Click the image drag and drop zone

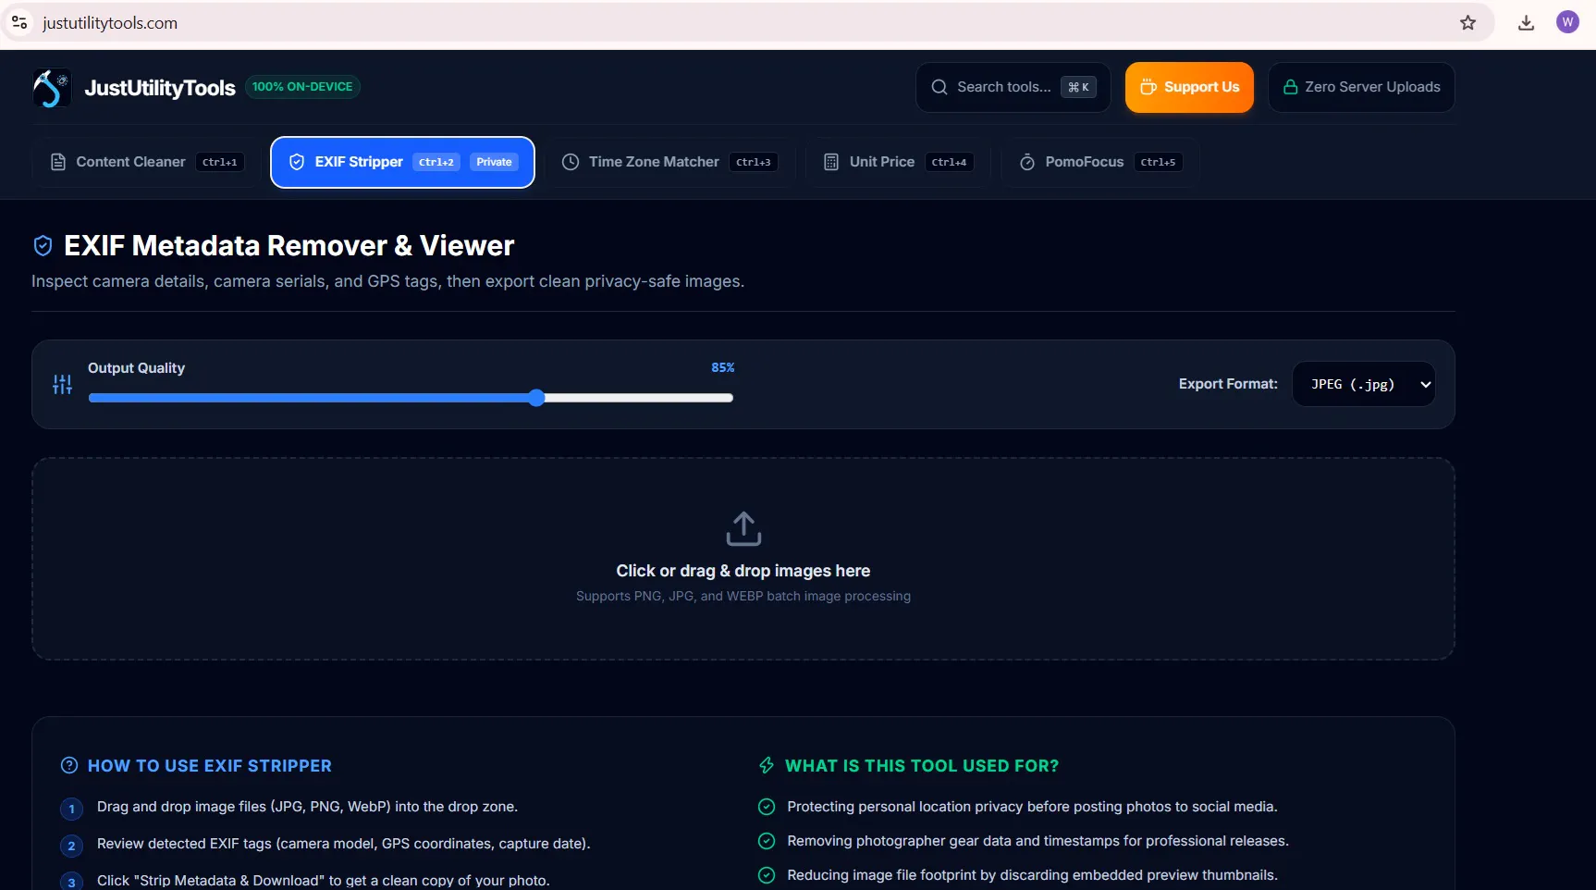(743, 559)
